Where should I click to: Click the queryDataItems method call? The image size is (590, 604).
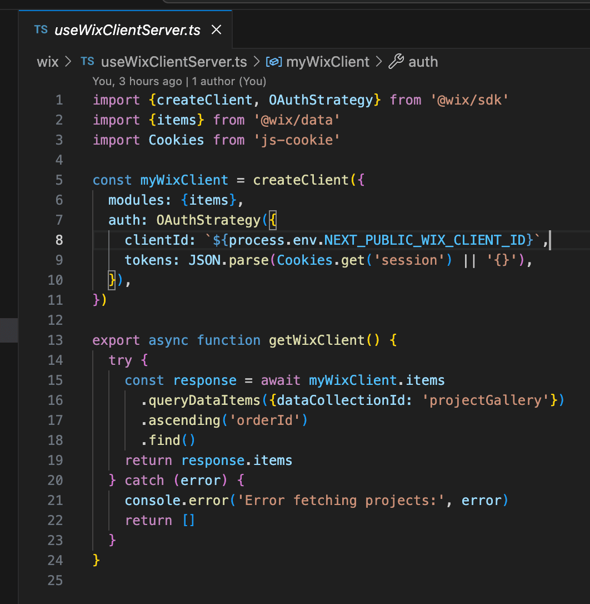[204, 400]
